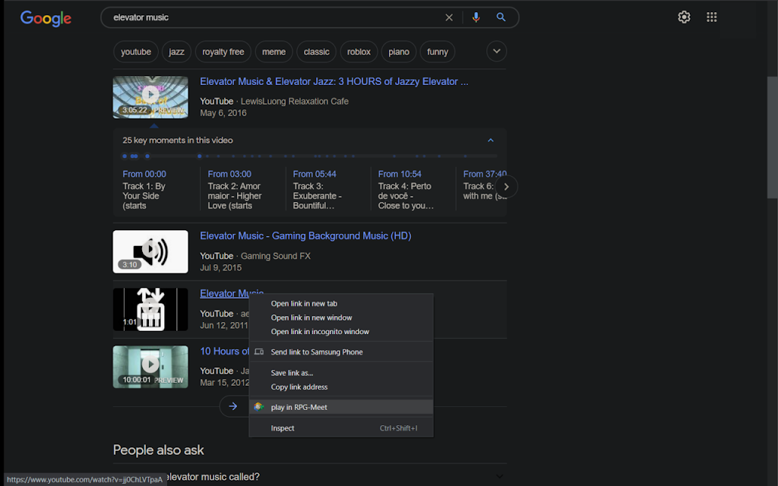Click the RPG-Meet extension icon in menu
Screen dimensions: 778x486
click(x=258, y=407)
